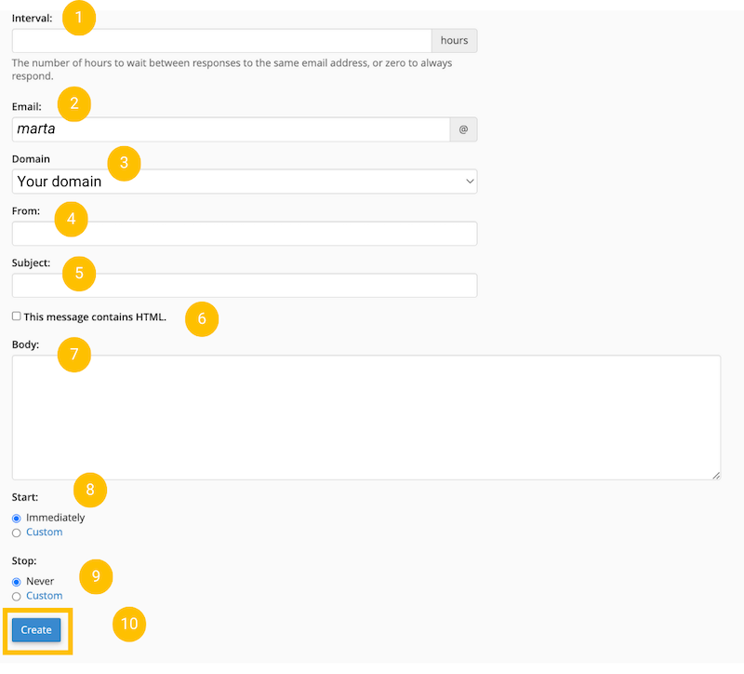Click inside the Body text area
The image size is (744, 674).
[365, 417]
